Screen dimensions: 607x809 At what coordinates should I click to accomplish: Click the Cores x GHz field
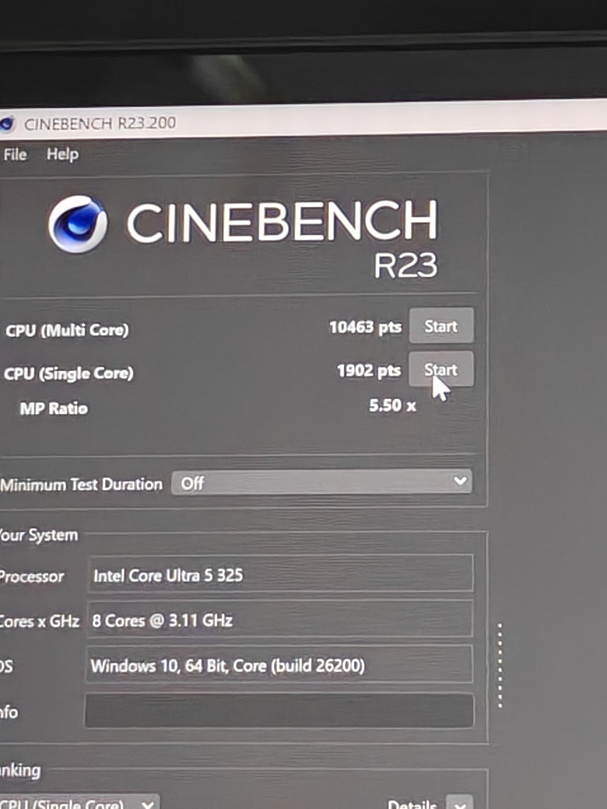(279, 618)
